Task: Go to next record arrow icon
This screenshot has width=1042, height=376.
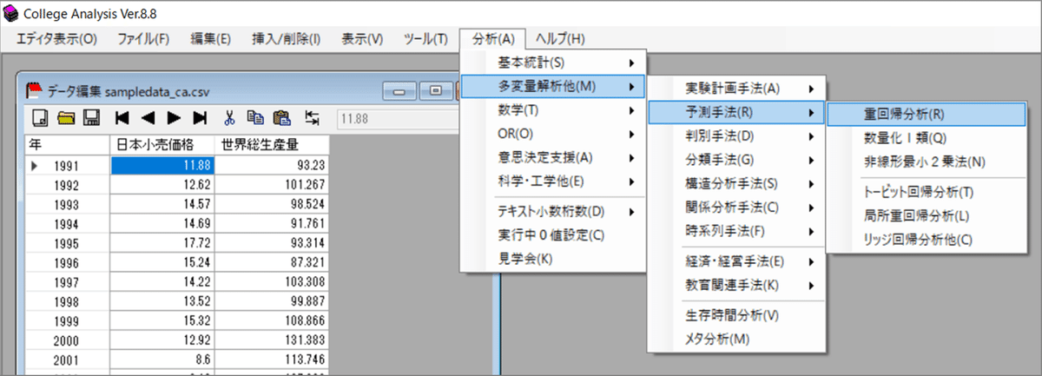Action: [173, 118]
